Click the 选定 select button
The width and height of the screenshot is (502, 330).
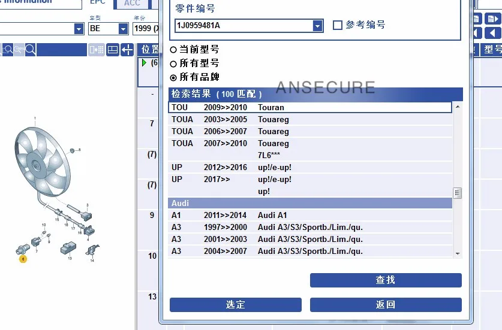(x=236, y=305)
